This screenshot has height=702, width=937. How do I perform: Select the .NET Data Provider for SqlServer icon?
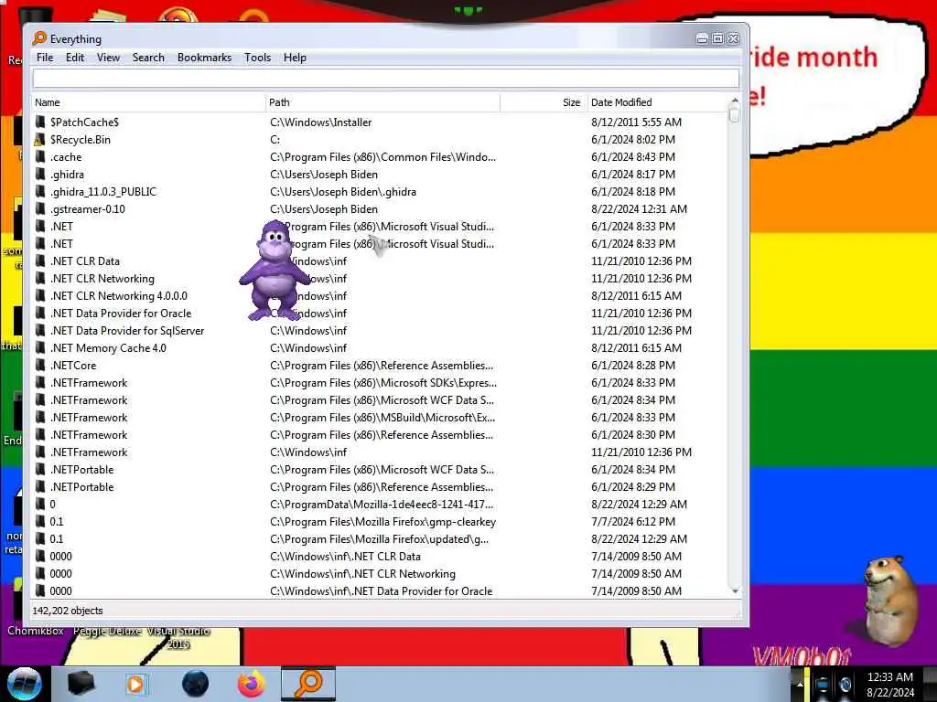pyautogui.click(x=40, y=331)
